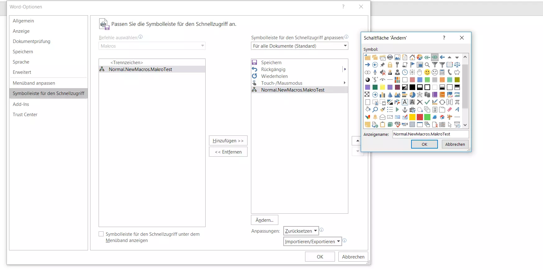543x270 pixels.
Task: Choose the piggy bank symbol
Action: click(457, 72)
